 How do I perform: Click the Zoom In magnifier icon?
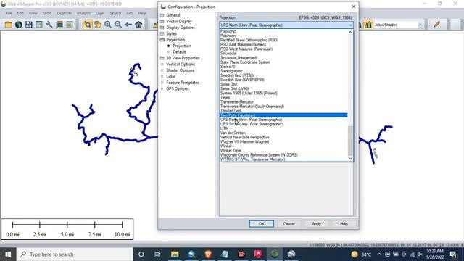[108, 25]
